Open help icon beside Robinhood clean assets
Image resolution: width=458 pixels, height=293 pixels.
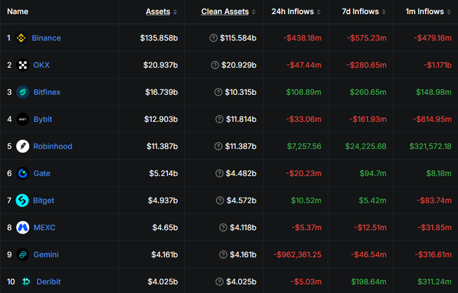click(218, 146)
